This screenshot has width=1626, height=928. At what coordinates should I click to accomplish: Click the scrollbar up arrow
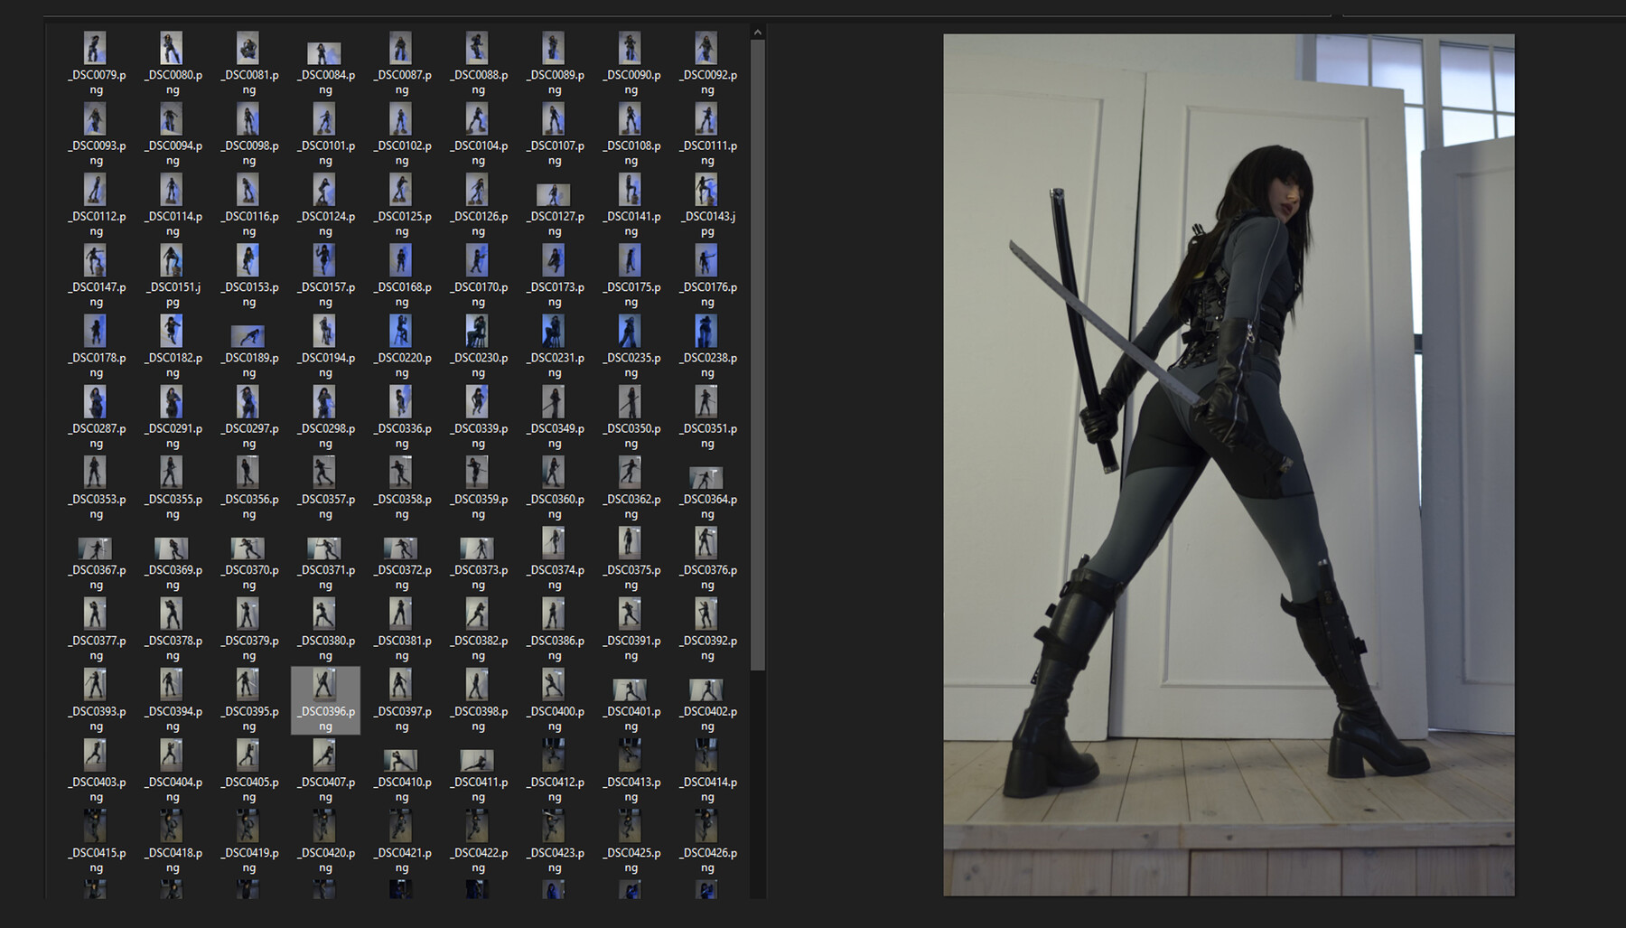(x=757, y=30)
